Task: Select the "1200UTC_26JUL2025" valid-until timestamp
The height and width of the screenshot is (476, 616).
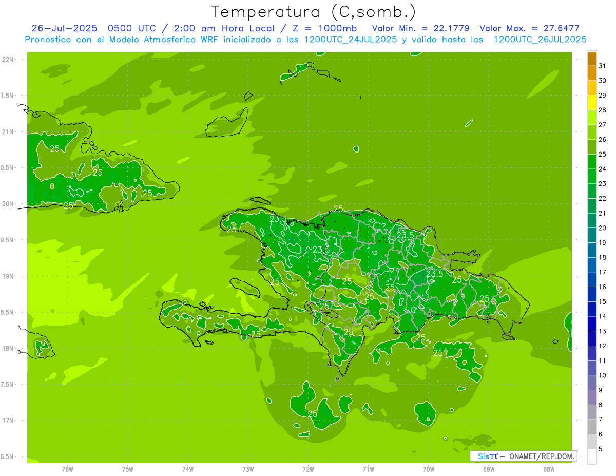Action: tap(540, 40)
